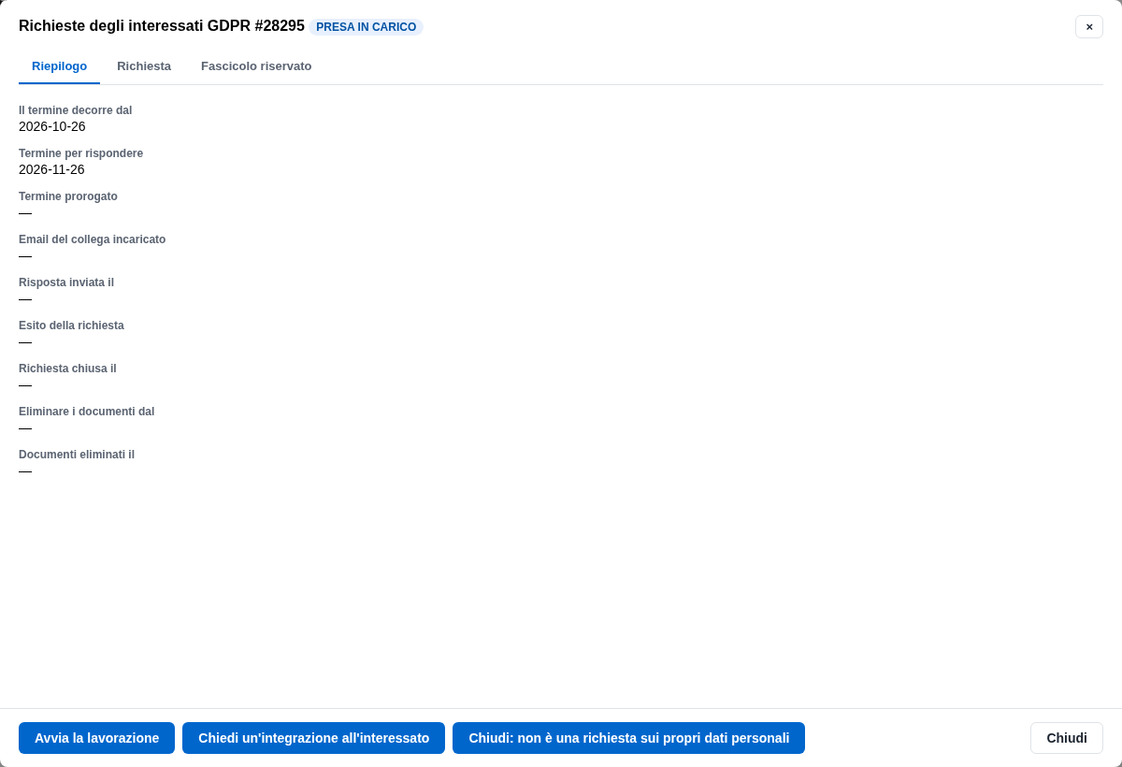Click Chiudi: non è una richiesta button
The width and height of the screenshot is (1122, 767).
(628, 738)
